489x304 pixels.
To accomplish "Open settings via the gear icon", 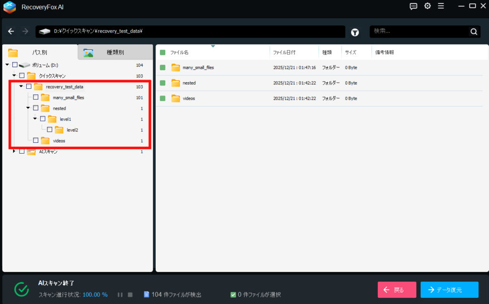I will (427, 6).
